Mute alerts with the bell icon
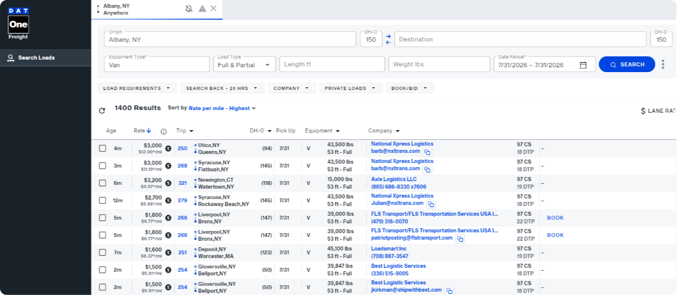This screenshot has width=677, height=295. 189,9
